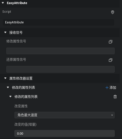Click the chevron arrow of 改变属性 dropdown
This screenshot has height=139, width=122.
pyautogui.click(x=112, y=115)
